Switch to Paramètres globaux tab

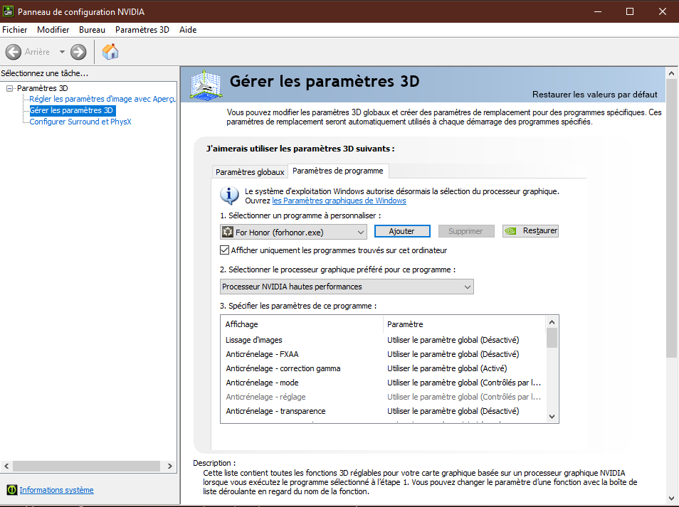[x=250, y=172]
